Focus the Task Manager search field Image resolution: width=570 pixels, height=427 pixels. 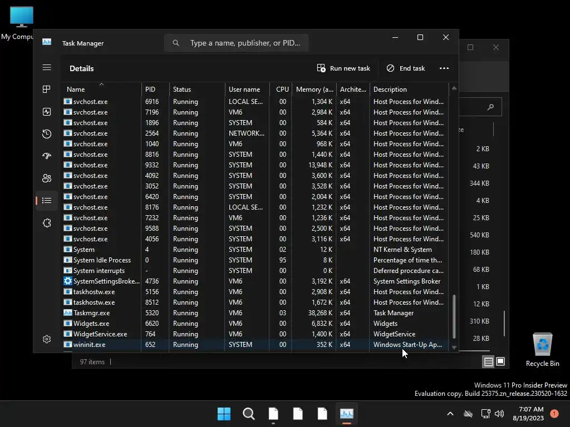point(236,43)
